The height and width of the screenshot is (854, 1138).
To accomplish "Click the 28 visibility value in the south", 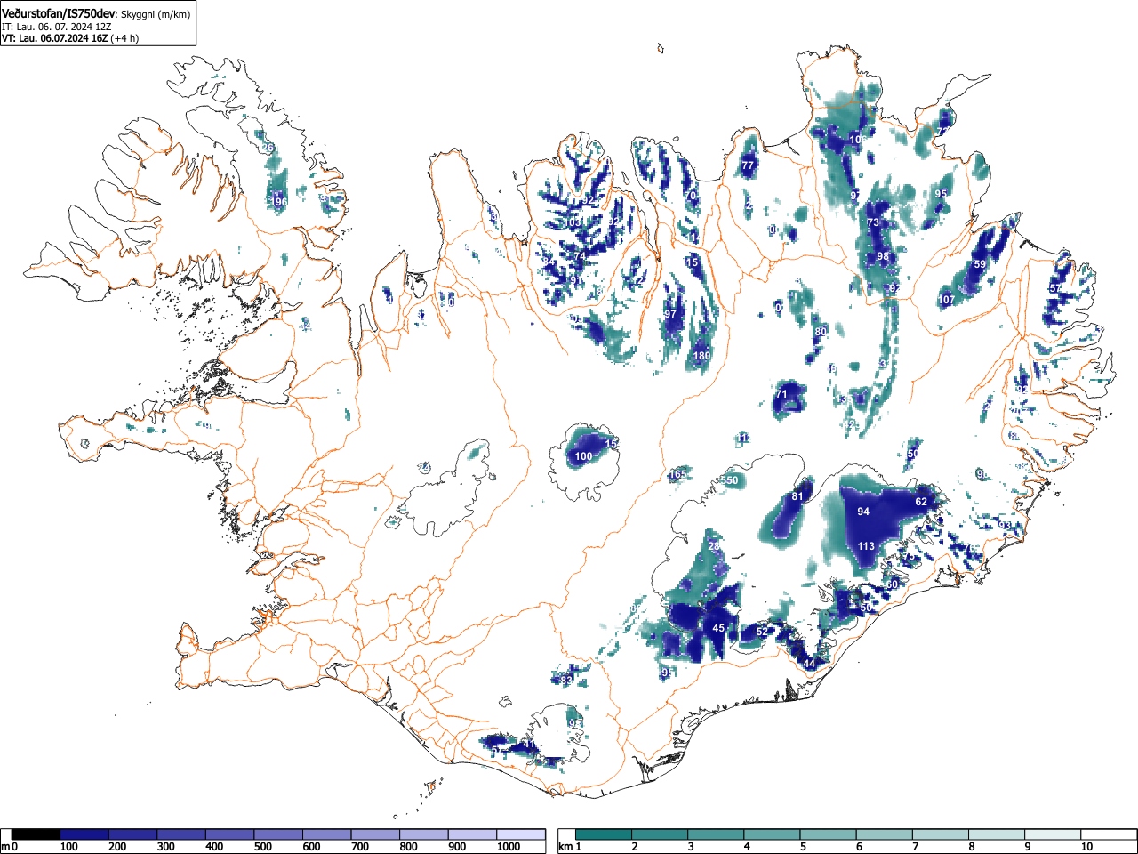I will click(x=713, y=546).
